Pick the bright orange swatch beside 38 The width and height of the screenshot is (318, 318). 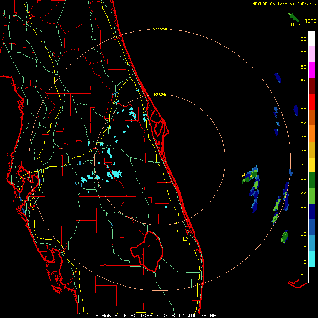312,134
